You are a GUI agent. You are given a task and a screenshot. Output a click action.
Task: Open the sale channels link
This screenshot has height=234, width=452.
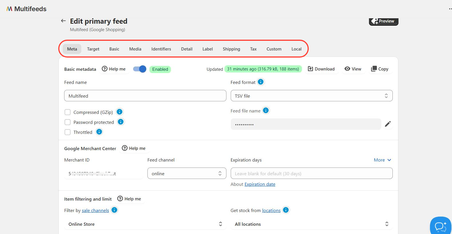[95, 211]
